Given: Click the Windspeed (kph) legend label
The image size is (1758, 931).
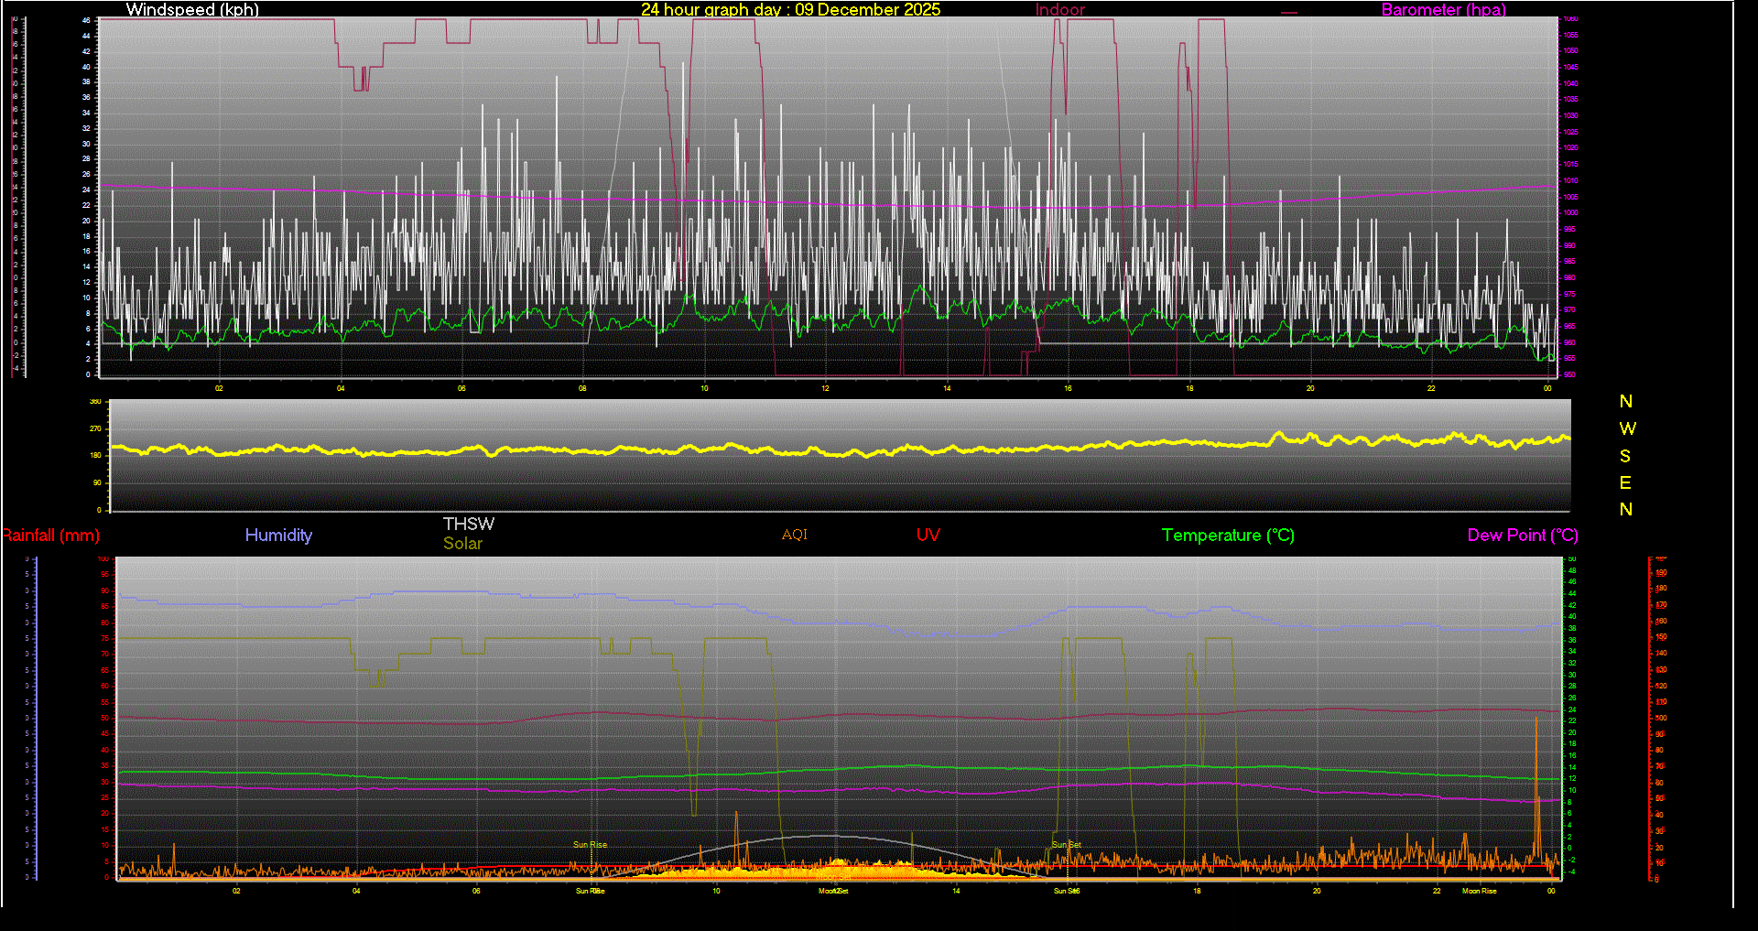Looking at the screenshot, I should point(192,10).
